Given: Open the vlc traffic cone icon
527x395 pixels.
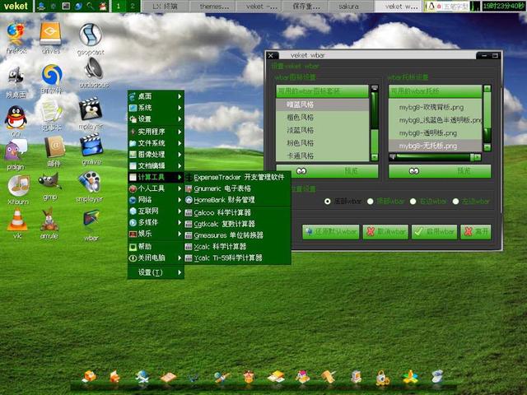Looking at the screenshot, I should pos(17,219).
